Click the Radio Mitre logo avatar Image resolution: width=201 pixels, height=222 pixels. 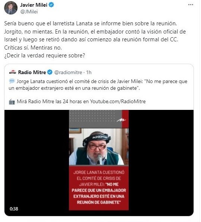point(13,72)
